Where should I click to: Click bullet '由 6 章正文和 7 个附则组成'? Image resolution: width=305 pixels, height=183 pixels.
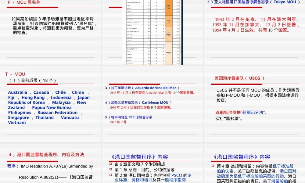[x=140, y=164]
